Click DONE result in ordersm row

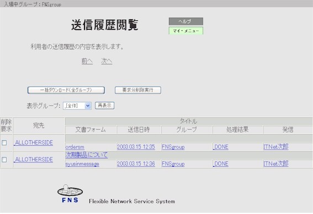point(221,147)
